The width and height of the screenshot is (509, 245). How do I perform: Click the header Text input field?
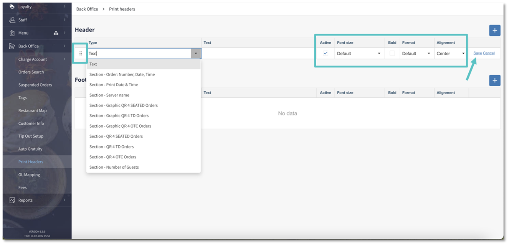tap(258, 54)
